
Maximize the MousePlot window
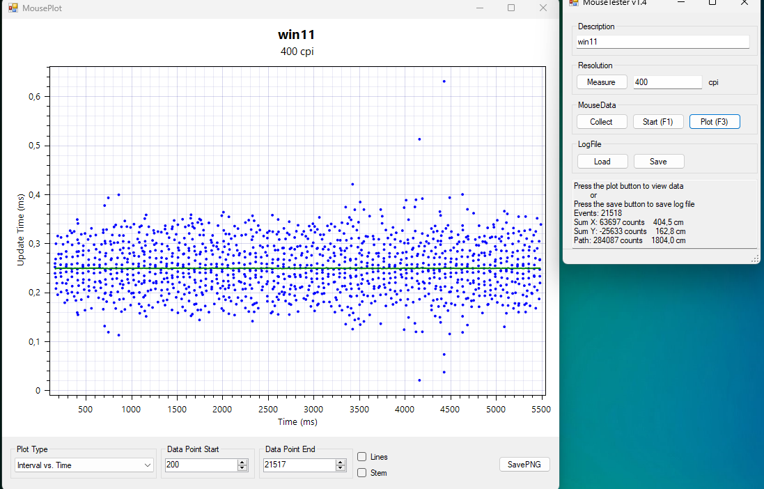click(x=511, y=8)
